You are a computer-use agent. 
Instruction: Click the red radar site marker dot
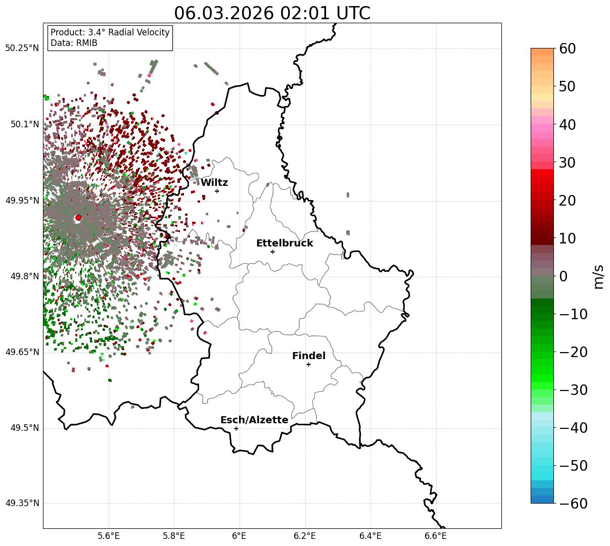[x=78, y=218]
